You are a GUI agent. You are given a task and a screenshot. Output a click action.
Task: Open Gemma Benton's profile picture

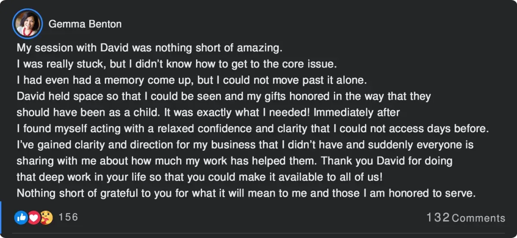pyautogui.click(x=28, y=24)
